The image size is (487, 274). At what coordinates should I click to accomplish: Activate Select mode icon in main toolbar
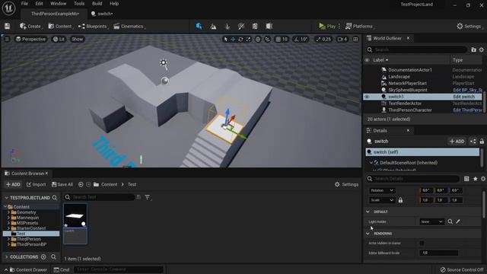click(x=199, y=27)
